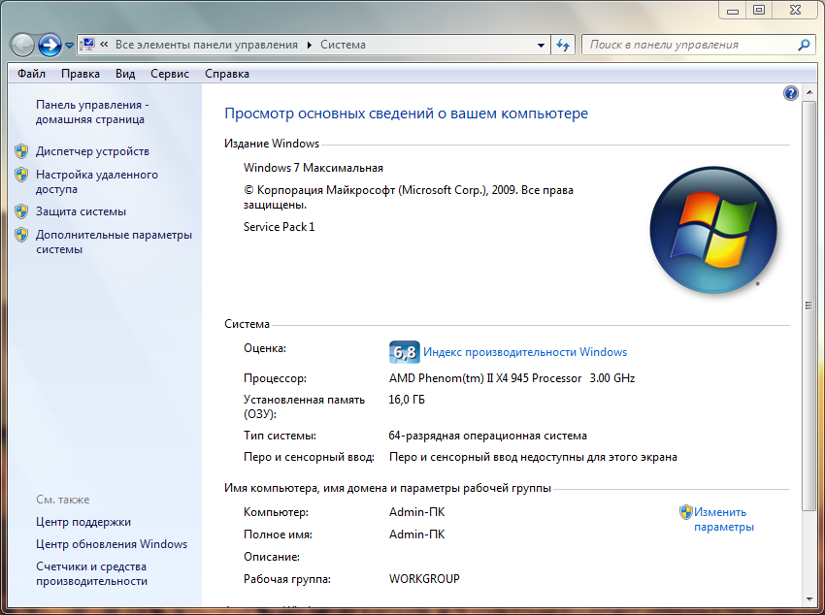
Task: Expand the address bar history dropdown arrow
Action: point(541,46)
